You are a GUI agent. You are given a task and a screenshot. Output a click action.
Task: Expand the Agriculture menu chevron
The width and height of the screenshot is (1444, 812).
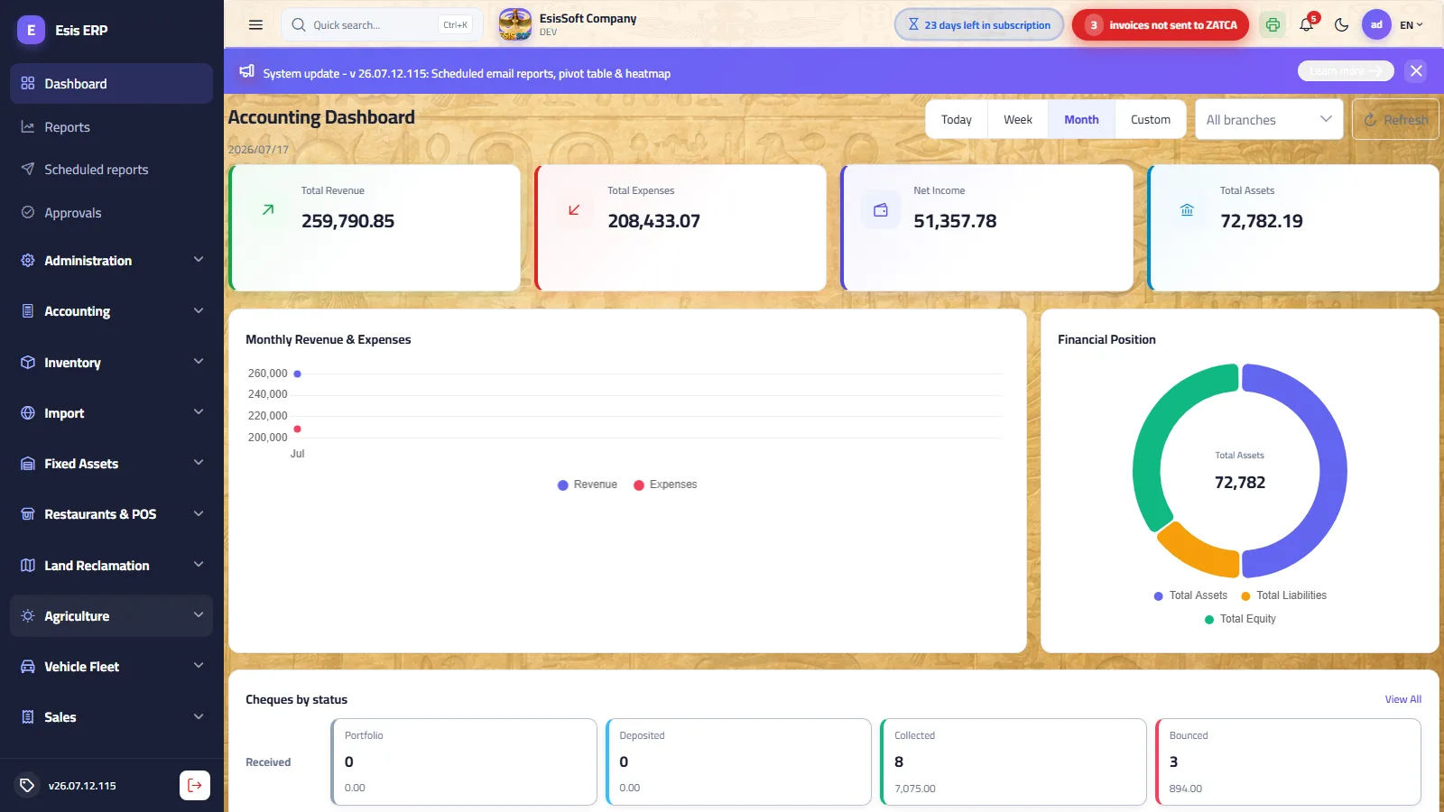tap(199, 615)
